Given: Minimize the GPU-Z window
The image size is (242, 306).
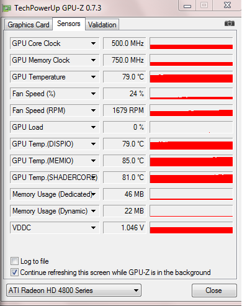Looking at the screenshot, I should pyautogui.click(x=187, y=6).
